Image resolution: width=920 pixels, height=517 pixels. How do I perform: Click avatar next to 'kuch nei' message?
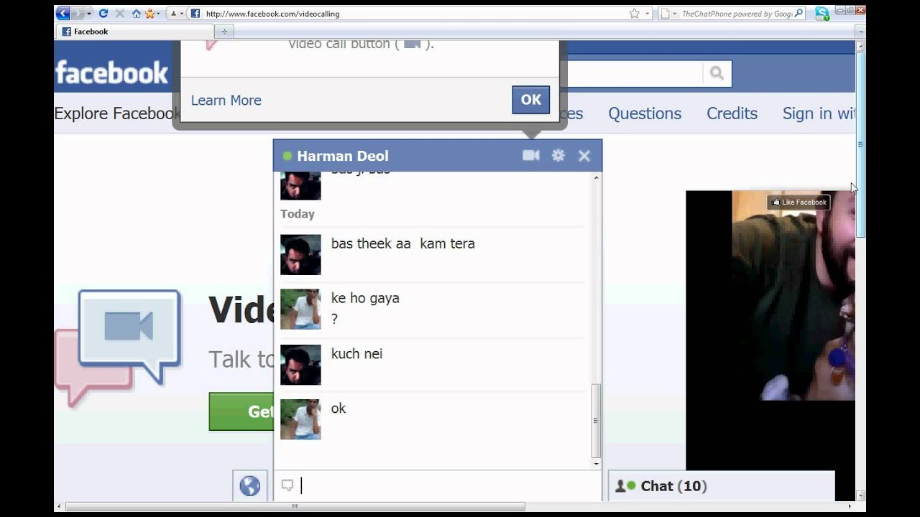[x=300, y=365]
